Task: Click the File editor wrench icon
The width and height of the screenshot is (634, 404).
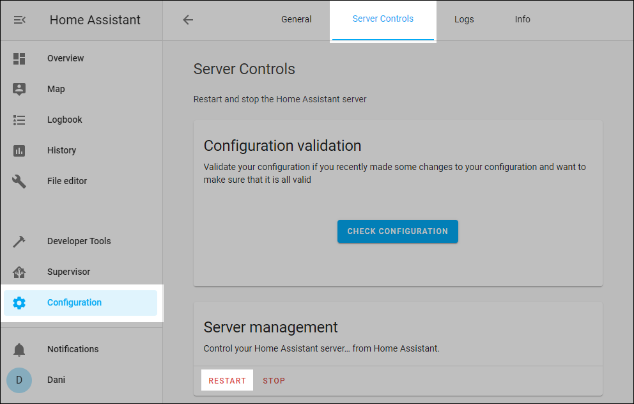Action: tap(19, 182)
